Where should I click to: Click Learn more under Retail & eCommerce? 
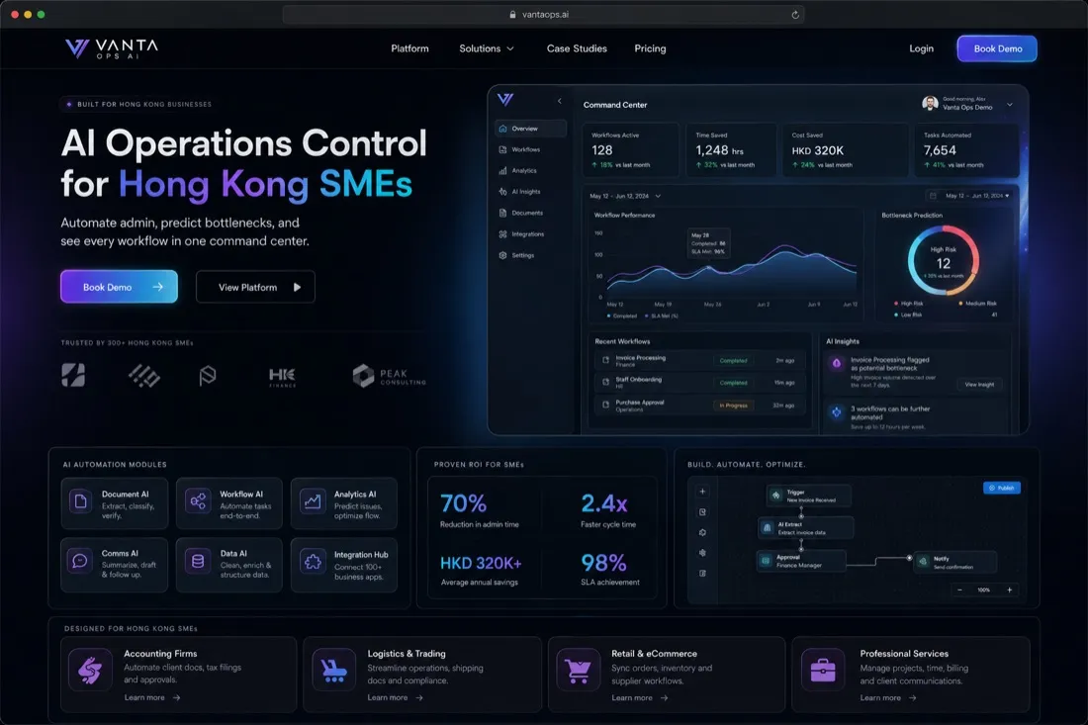pyautogui.click(x=640, y=698)
